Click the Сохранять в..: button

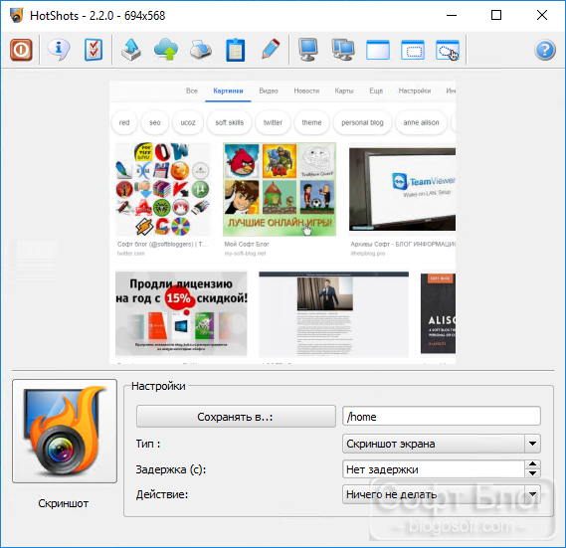point(236,417)
